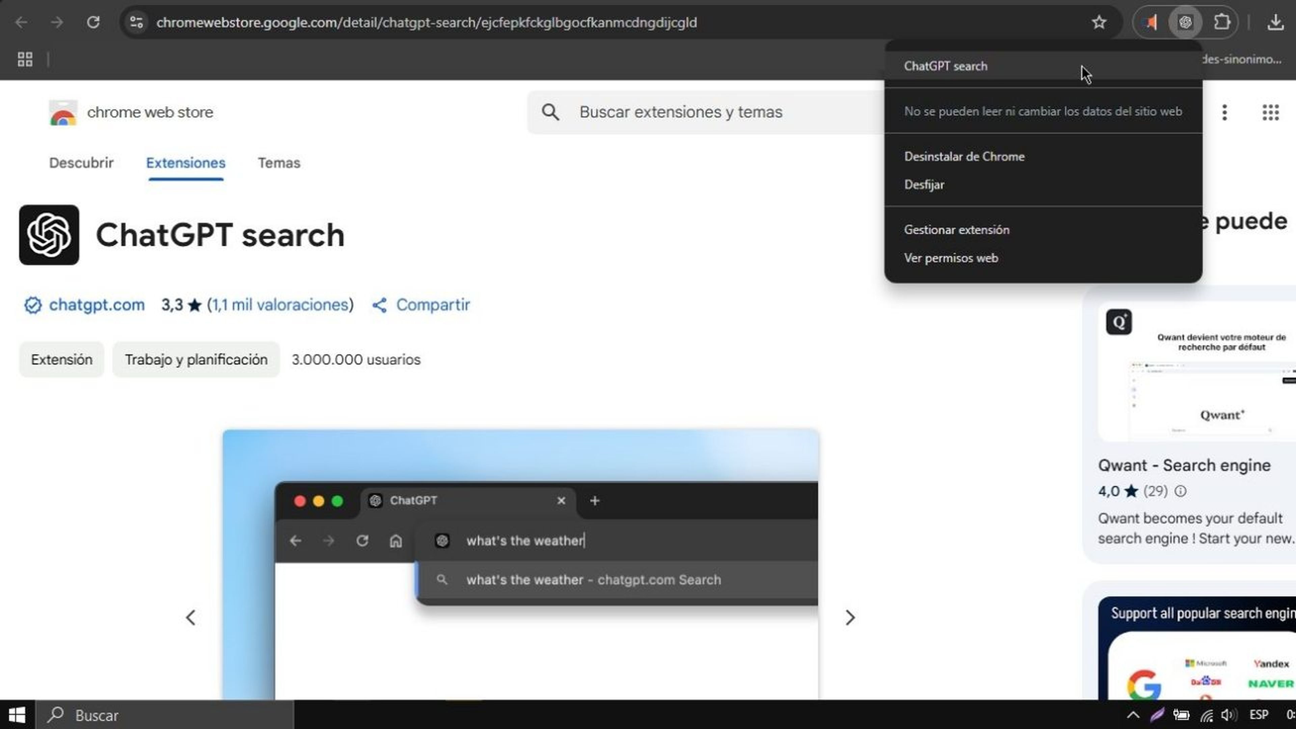Click the address bar URL
Viewport: 1296px width, 729px height.
tap(426, 22)
